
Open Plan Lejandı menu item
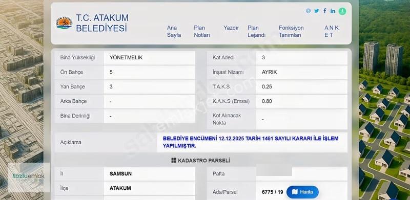257,31
